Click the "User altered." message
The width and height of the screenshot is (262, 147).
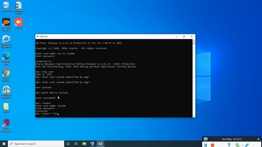coord(44,87)
